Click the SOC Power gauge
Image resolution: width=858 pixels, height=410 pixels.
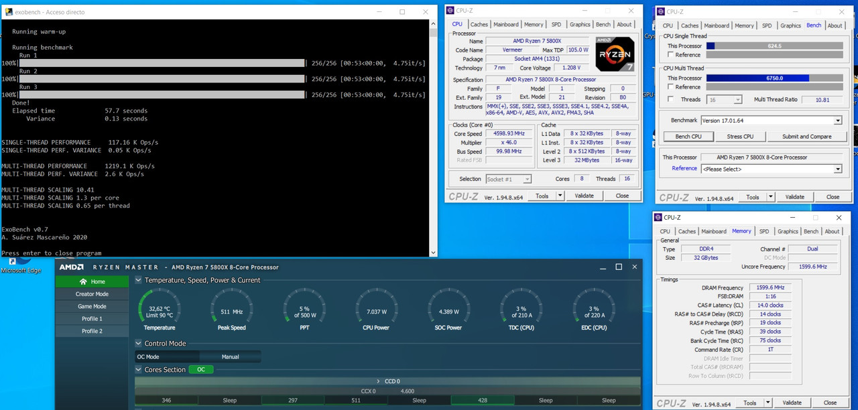tap(449, 310)
